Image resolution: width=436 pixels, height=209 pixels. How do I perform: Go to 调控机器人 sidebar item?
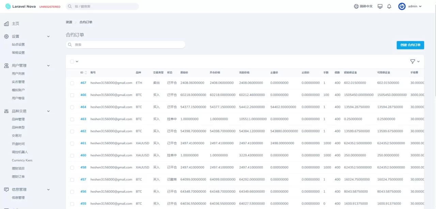pyautogui.click(x=20, y=152)
